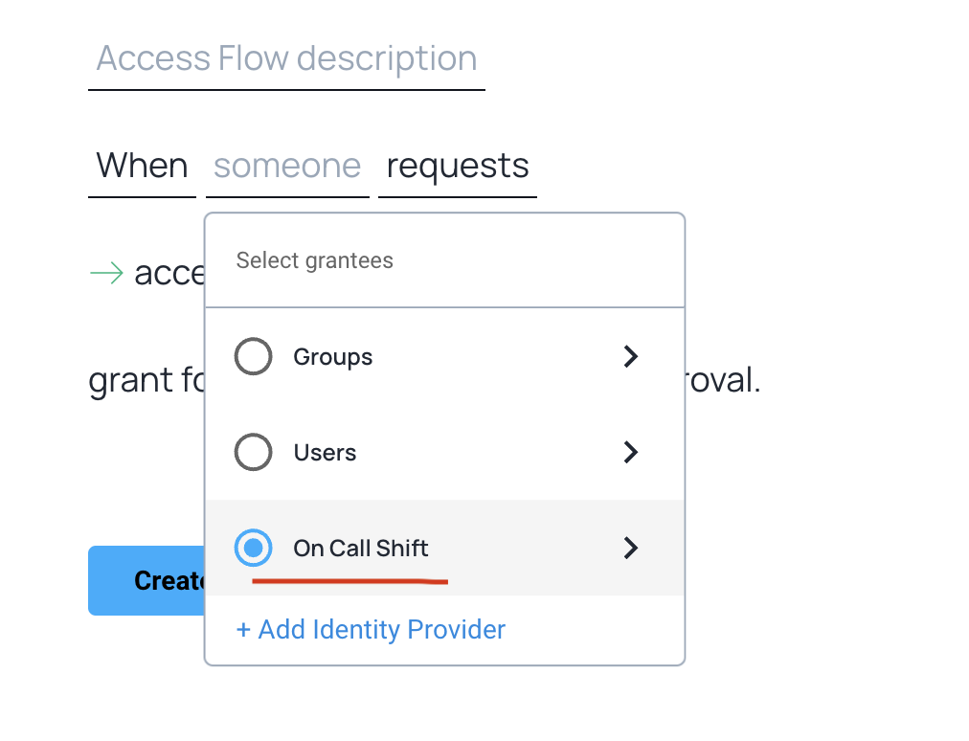The width and height of the screenshot is (969, 741).
Task: Open the On Call Shift chevron arrow
Action: [630, 549]
